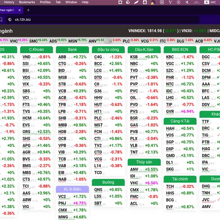Open the TCD stock row
The height and width of the screenshot is (220, 220).
point(108,173)
